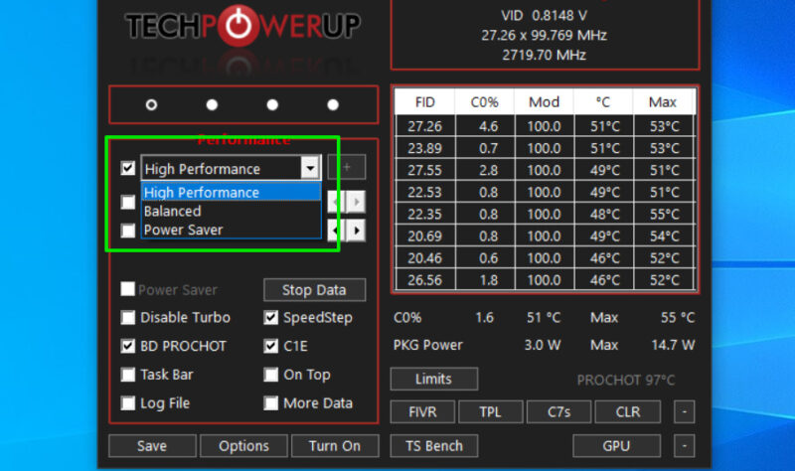Select the 20.69 FID table cell
This screenshot has height=471, width=795.
[425, 236]
